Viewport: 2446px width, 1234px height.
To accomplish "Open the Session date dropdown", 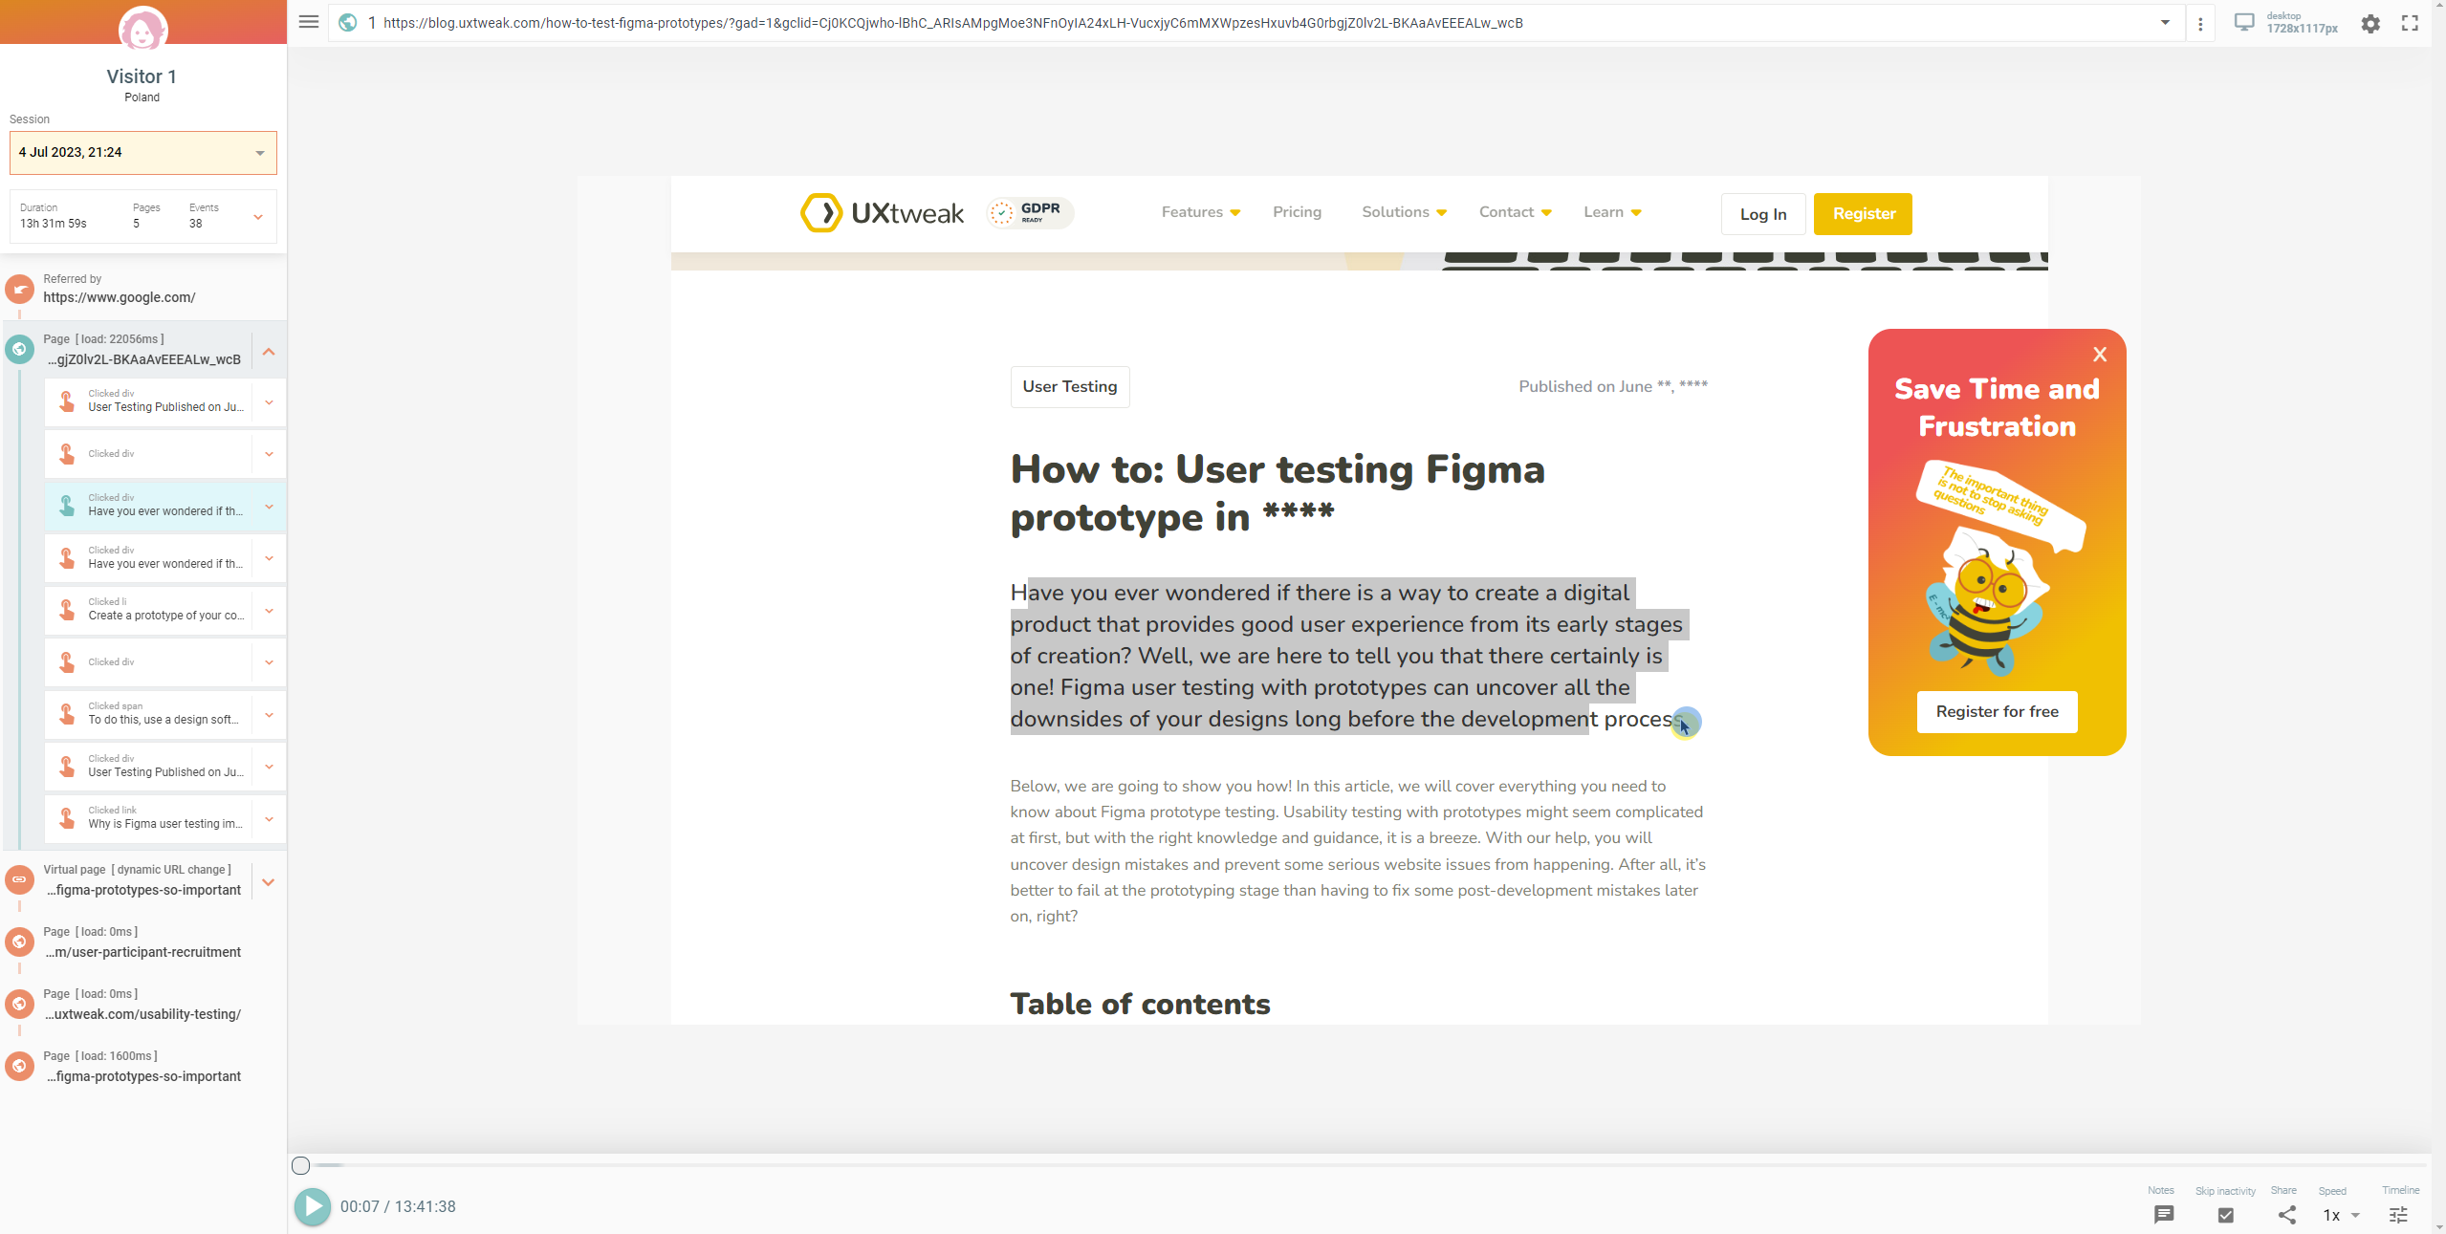I will coord(143,153).
